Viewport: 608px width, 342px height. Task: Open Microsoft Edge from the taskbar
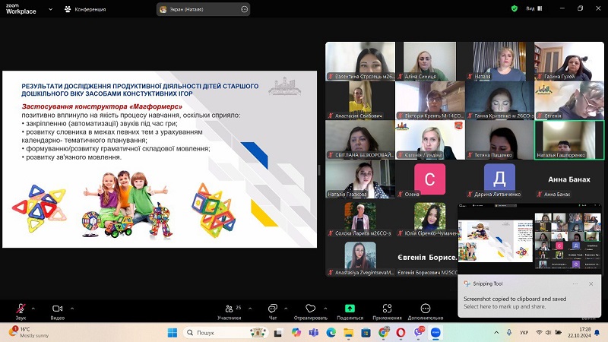(331, 332)
